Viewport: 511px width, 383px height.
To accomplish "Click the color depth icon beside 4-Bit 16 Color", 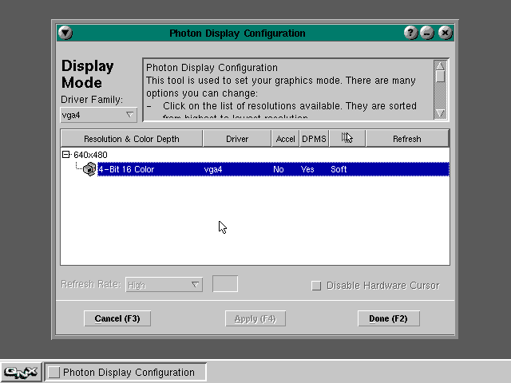I will pos(89,169).
